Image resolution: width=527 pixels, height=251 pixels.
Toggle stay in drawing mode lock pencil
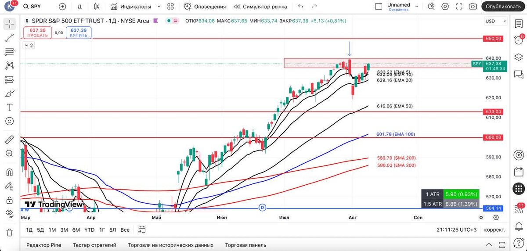point(10,186)
